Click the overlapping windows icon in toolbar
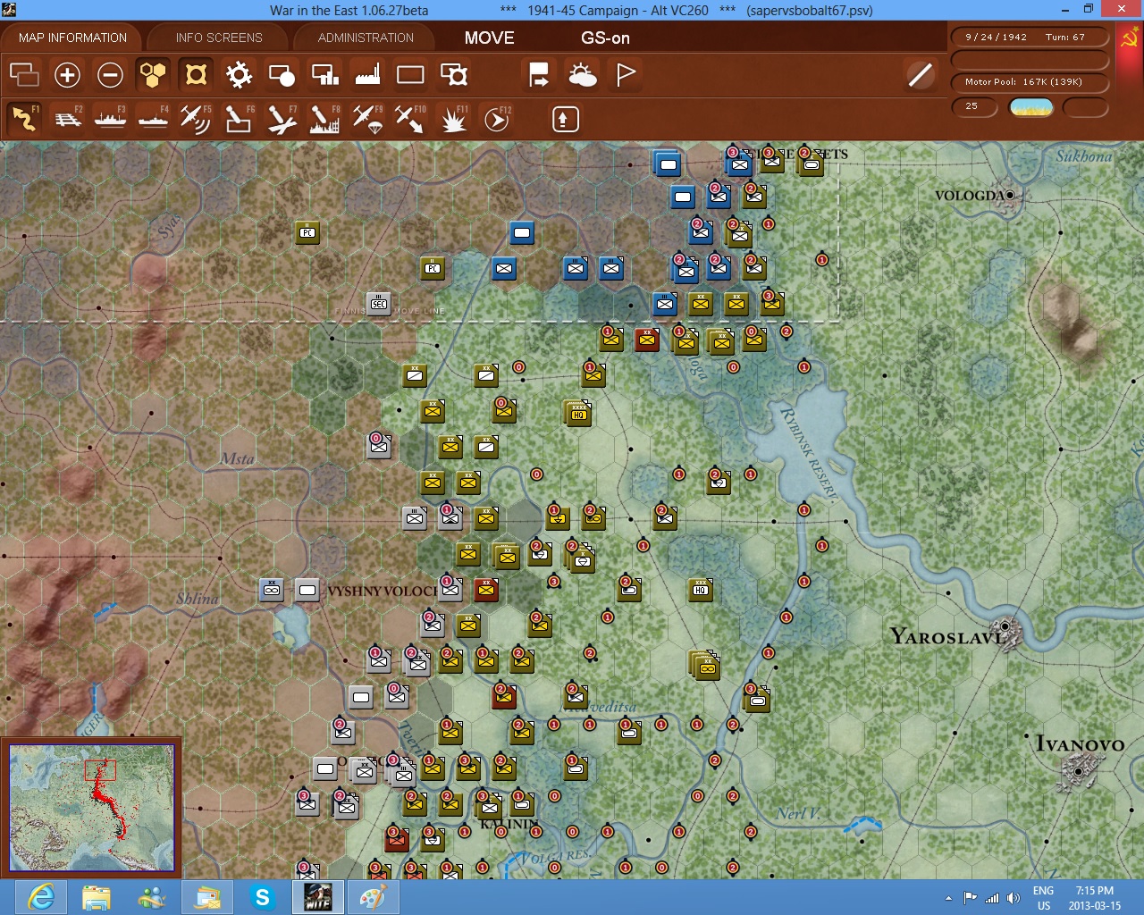The height and width of the screenshot is (915, 1144). (24, 74)
